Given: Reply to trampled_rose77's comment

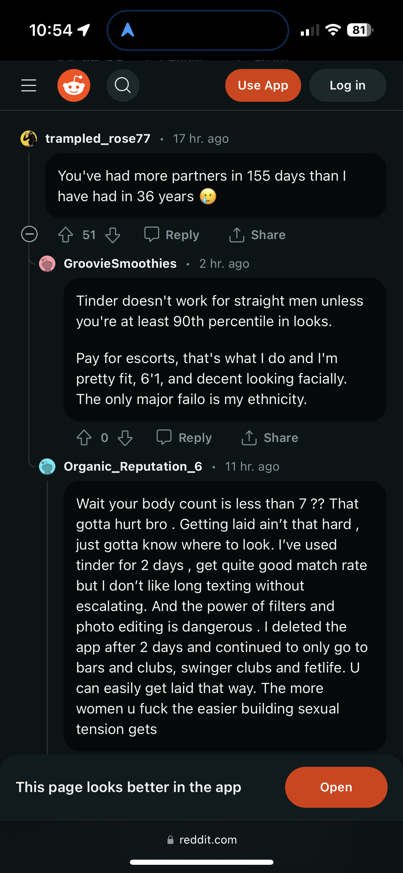Looking at the screenshot, I should point(172,235).
